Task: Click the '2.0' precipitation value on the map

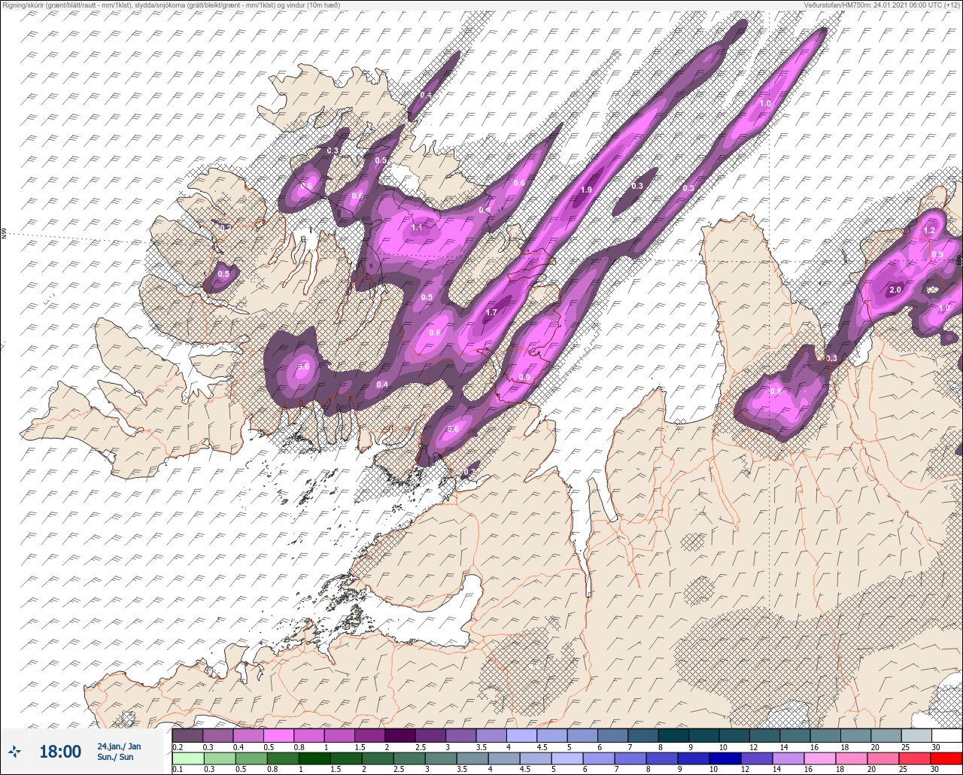Action: click(x=895, y=290)
